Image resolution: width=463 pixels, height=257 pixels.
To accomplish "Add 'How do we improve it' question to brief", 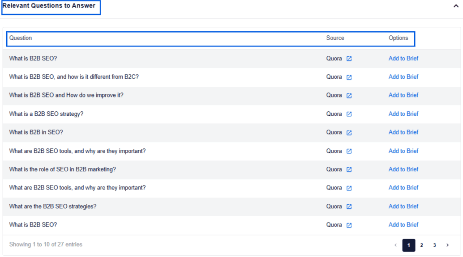I will click(x=403, y=95).
